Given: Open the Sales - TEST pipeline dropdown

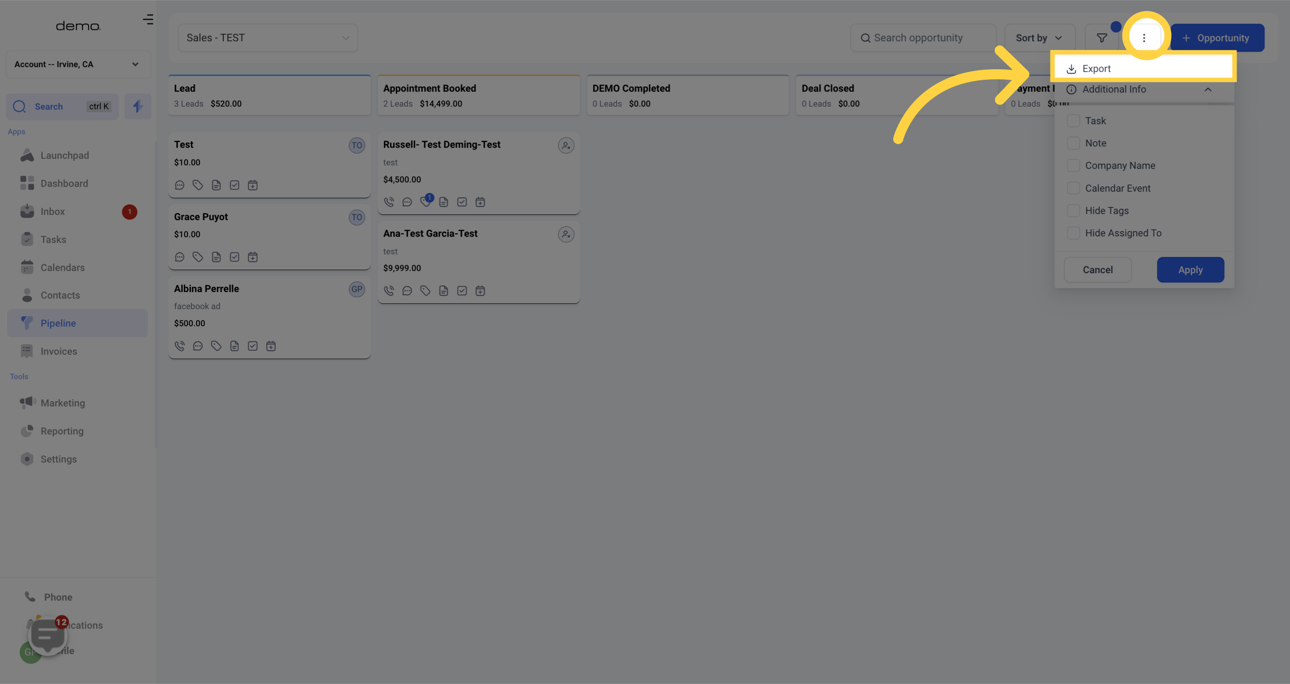Looking at the screenshot, I should [268, 38].
